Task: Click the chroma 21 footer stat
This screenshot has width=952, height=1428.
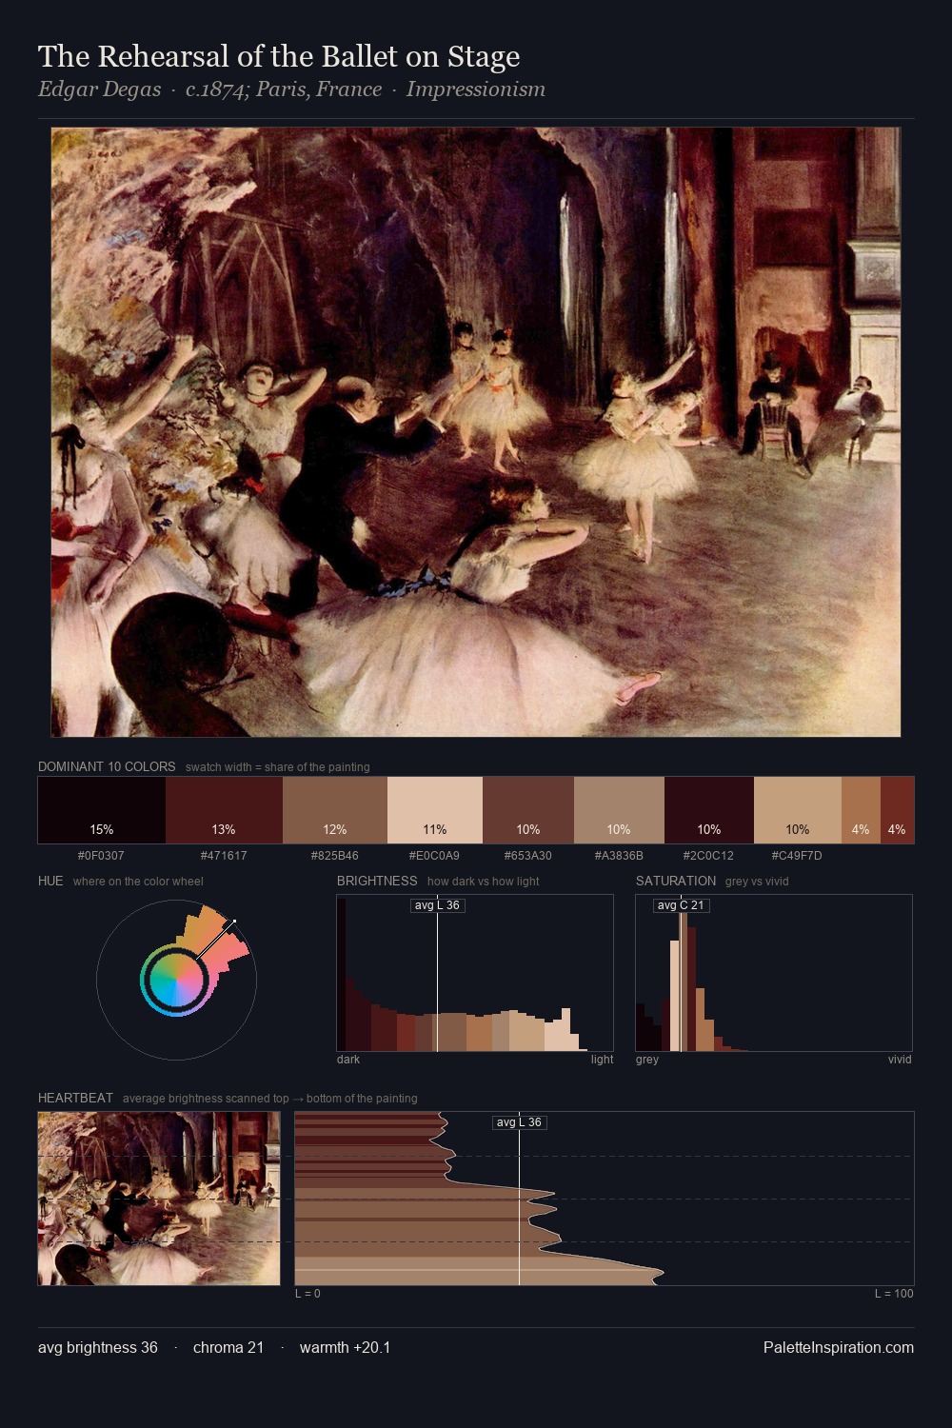Action: (228, 1347)
